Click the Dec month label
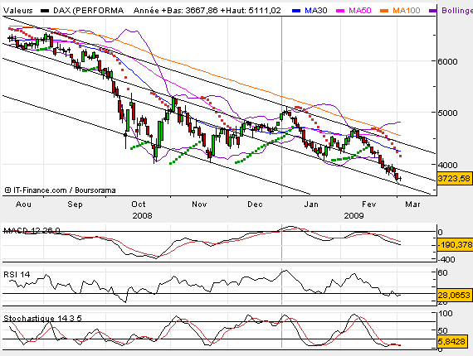The height and width of the screenshot is (356, 473). pos(255,204)
